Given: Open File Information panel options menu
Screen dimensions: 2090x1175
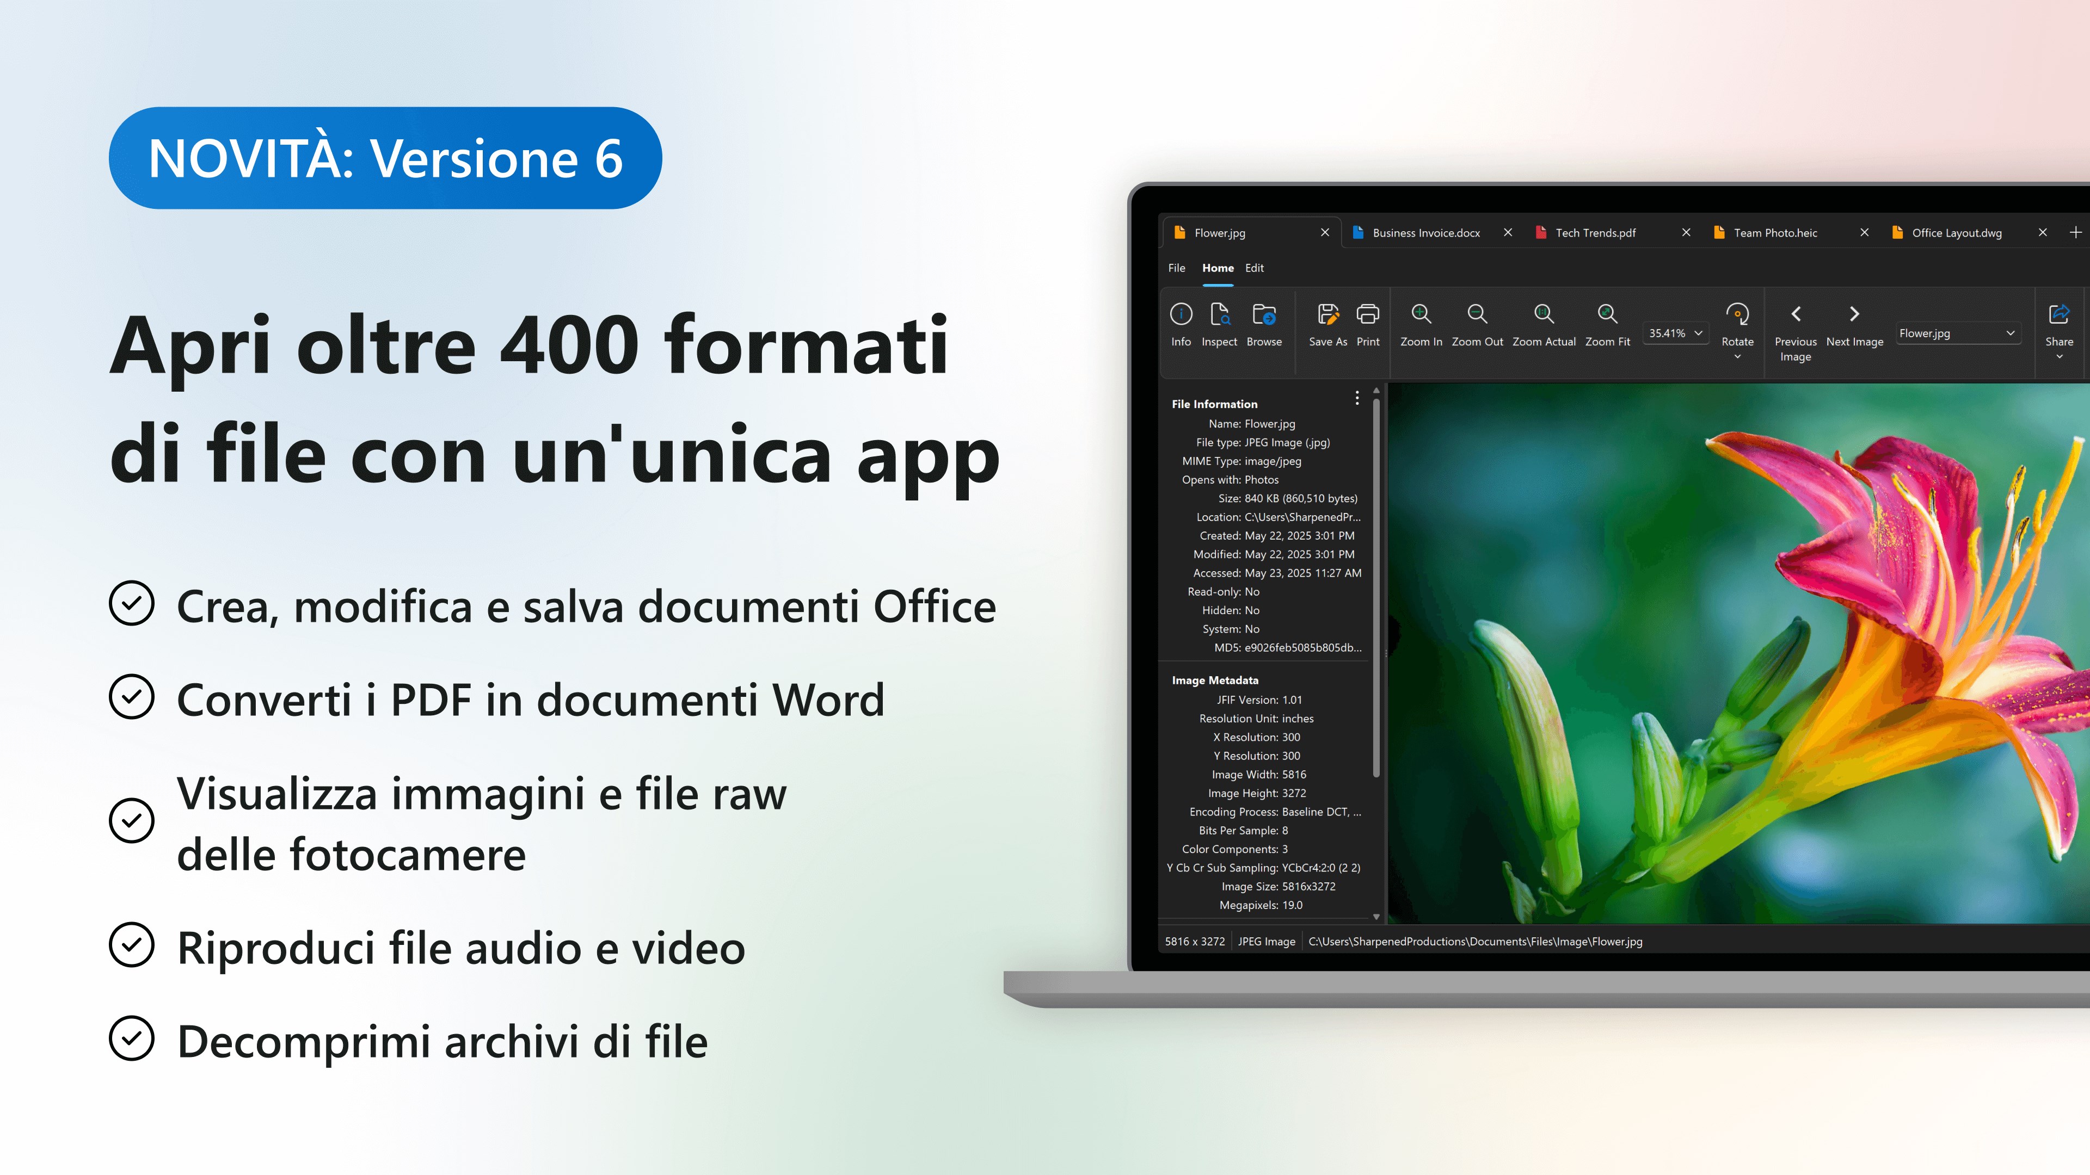Looking at the screenshot, I should coord(1356,398).
